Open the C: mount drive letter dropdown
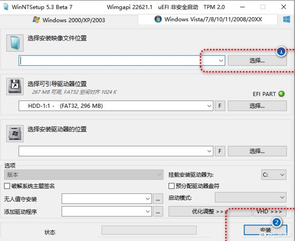295x241 pixels. click(274, 175)
